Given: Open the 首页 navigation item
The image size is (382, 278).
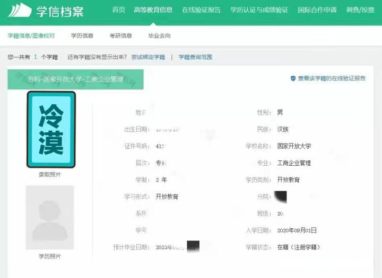Looking at the screenshot, I should click(119, 10).
